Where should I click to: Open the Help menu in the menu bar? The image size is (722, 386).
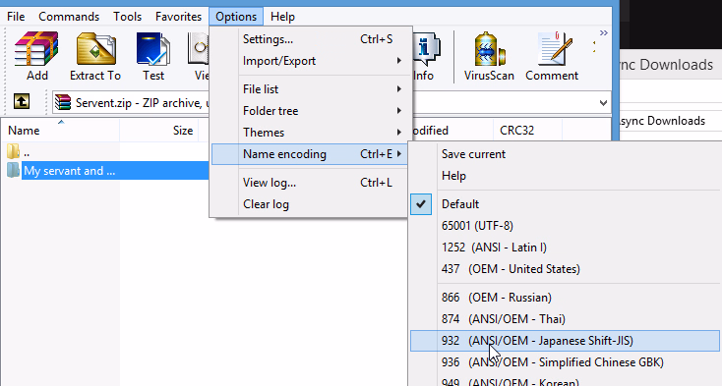[x=282, y=17]
